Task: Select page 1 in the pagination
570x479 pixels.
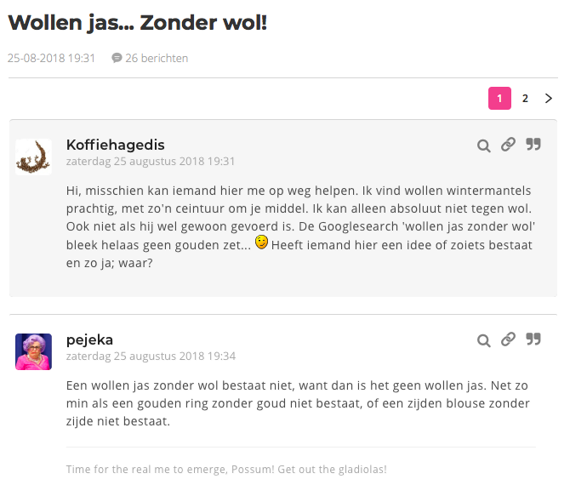Action: (499, 99)
